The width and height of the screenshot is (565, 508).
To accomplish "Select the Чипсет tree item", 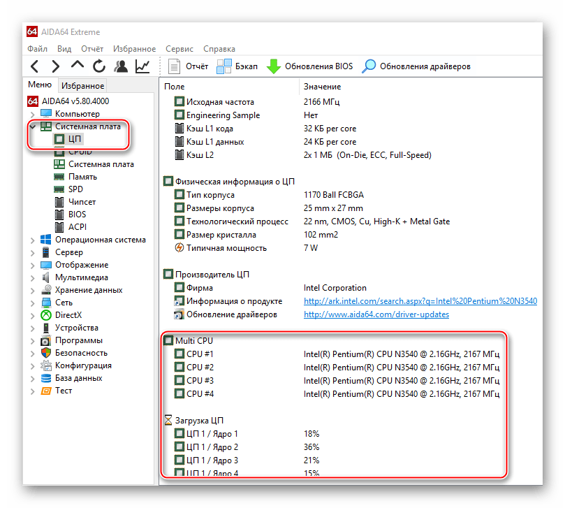I will tap(82, 202).
